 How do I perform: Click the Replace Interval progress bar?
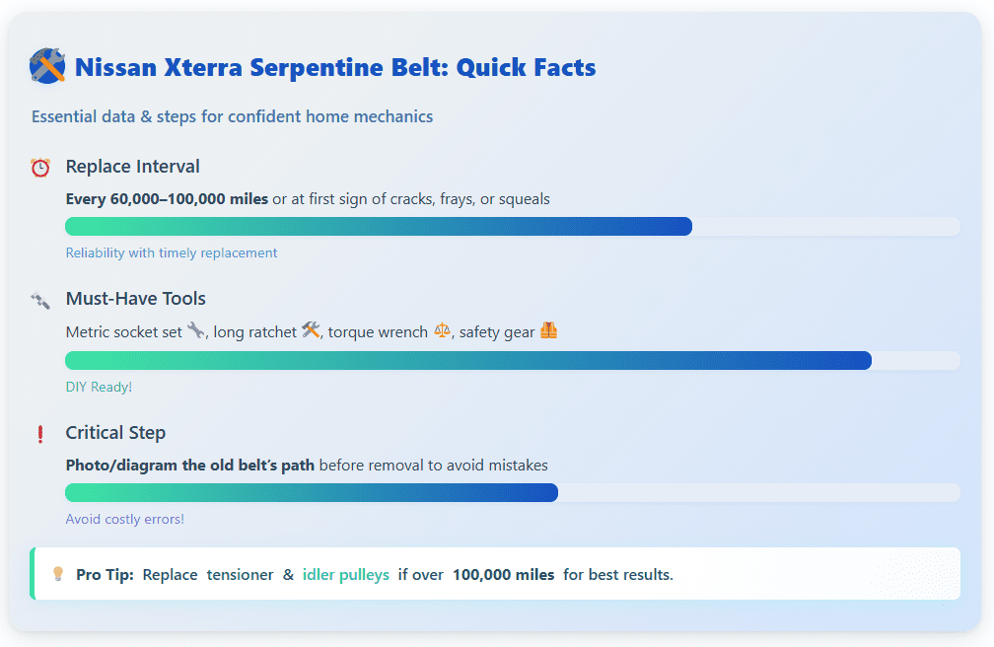(x=512, y=227)
